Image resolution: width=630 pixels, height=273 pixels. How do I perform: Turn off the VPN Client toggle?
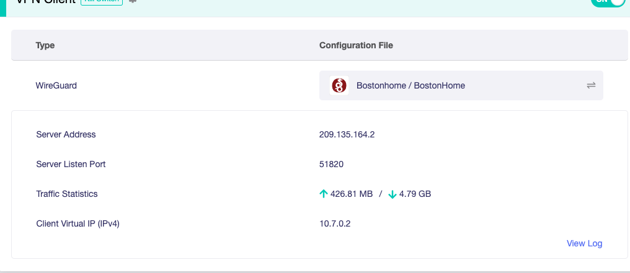(x=608, y=2)
